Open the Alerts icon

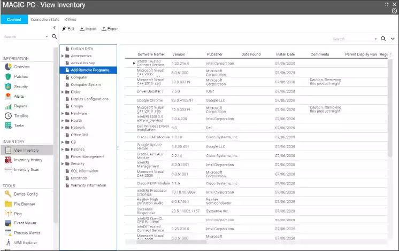(8, 96)
